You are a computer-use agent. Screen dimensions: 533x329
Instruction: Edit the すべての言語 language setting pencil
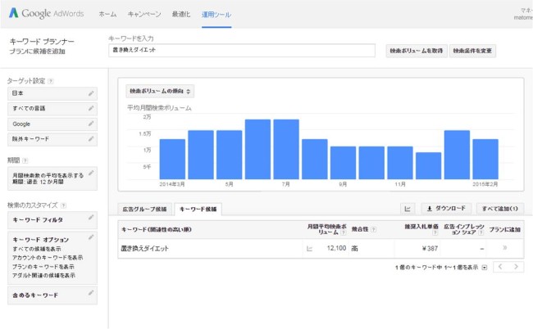coord(91,109)
